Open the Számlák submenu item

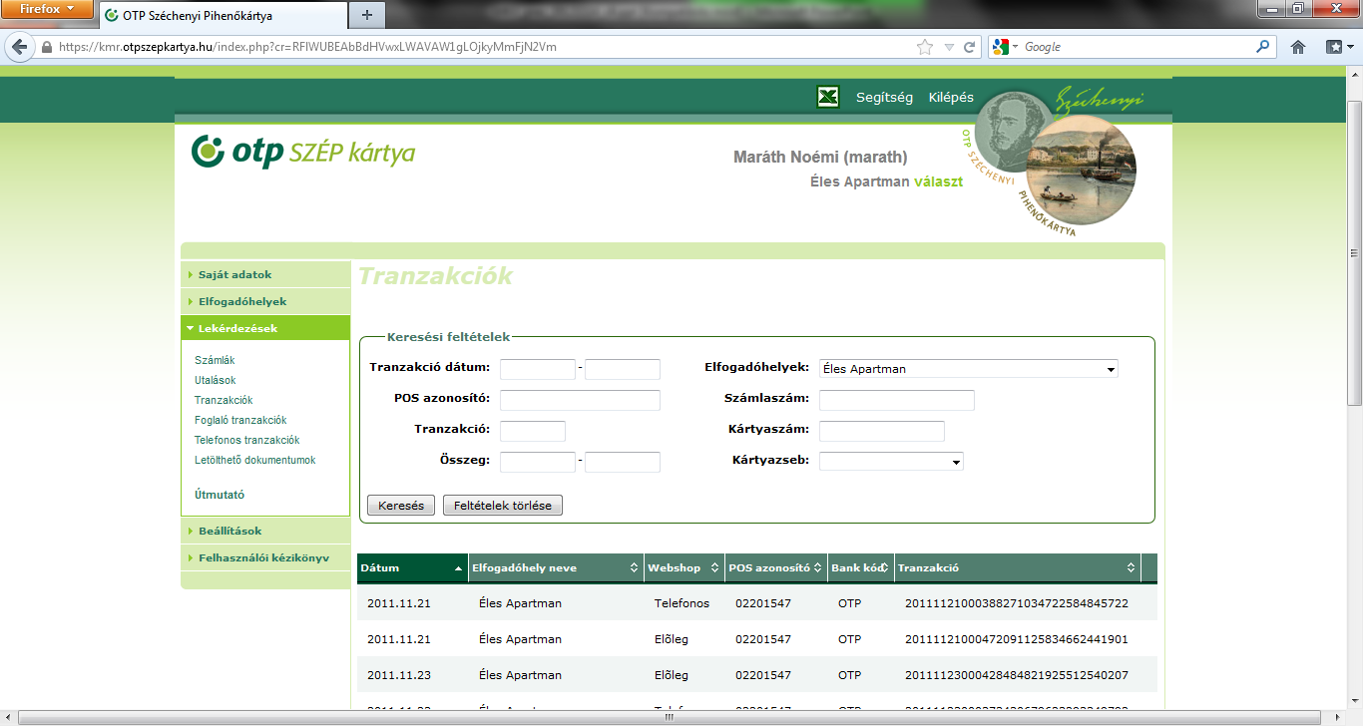point(215,360)
